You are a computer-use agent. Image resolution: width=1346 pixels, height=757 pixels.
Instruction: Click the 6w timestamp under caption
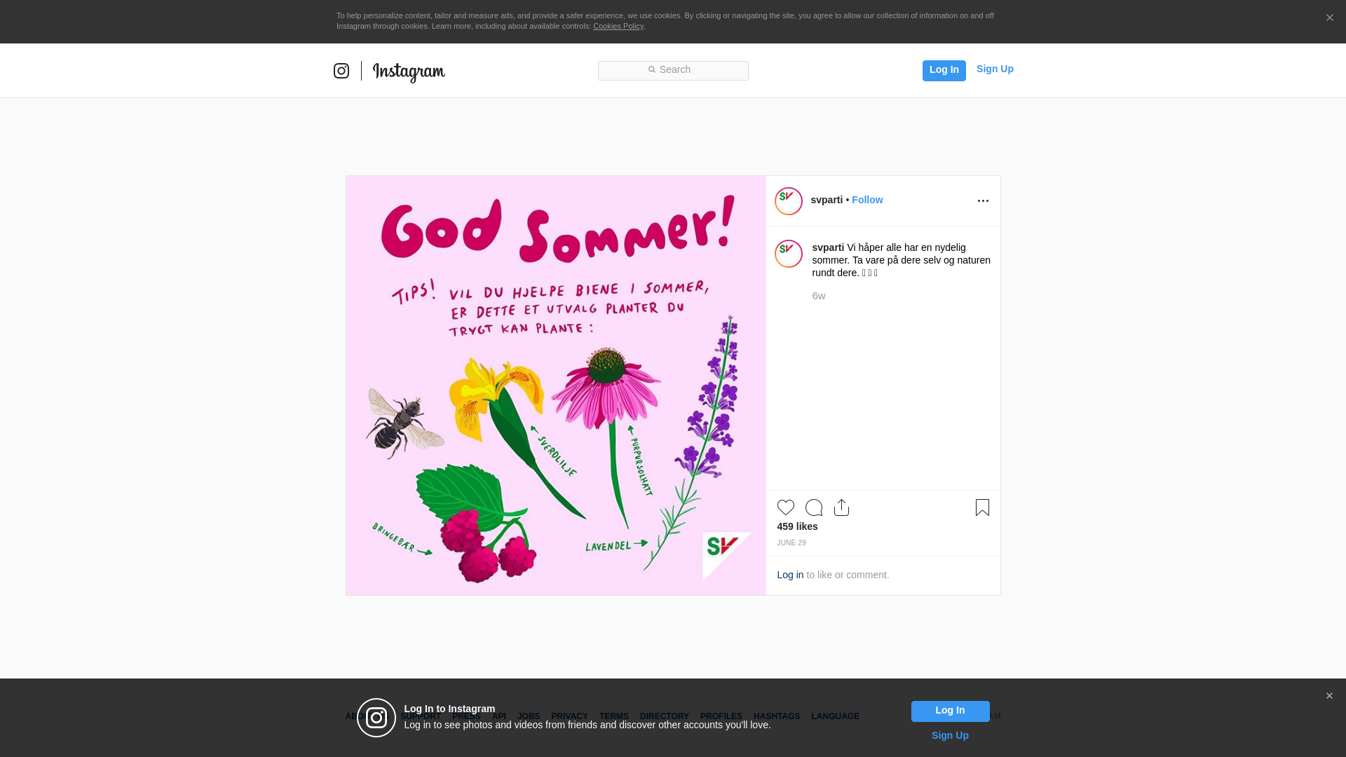[x=819, y=296]
